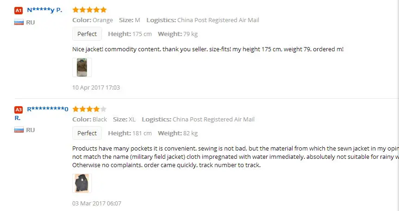Viewport: 399px width, 211px height.
Task: Click the Size: XL label
Action: pyautogui.click(x=124, y=119)
